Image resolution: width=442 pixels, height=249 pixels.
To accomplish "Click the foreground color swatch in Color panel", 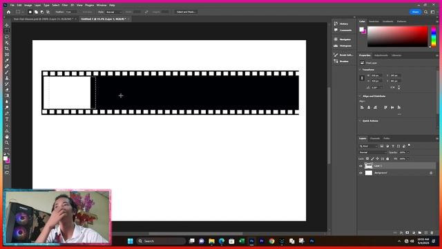I will 361,29.
